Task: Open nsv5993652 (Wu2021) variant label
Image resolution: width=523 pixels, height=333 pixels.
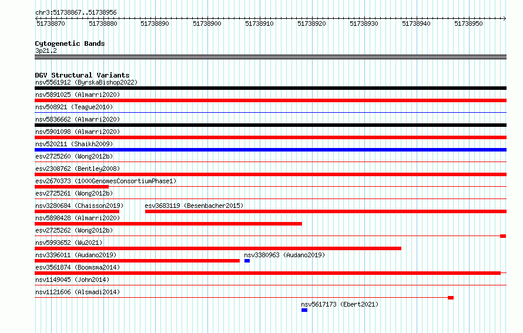Action: 69,243
